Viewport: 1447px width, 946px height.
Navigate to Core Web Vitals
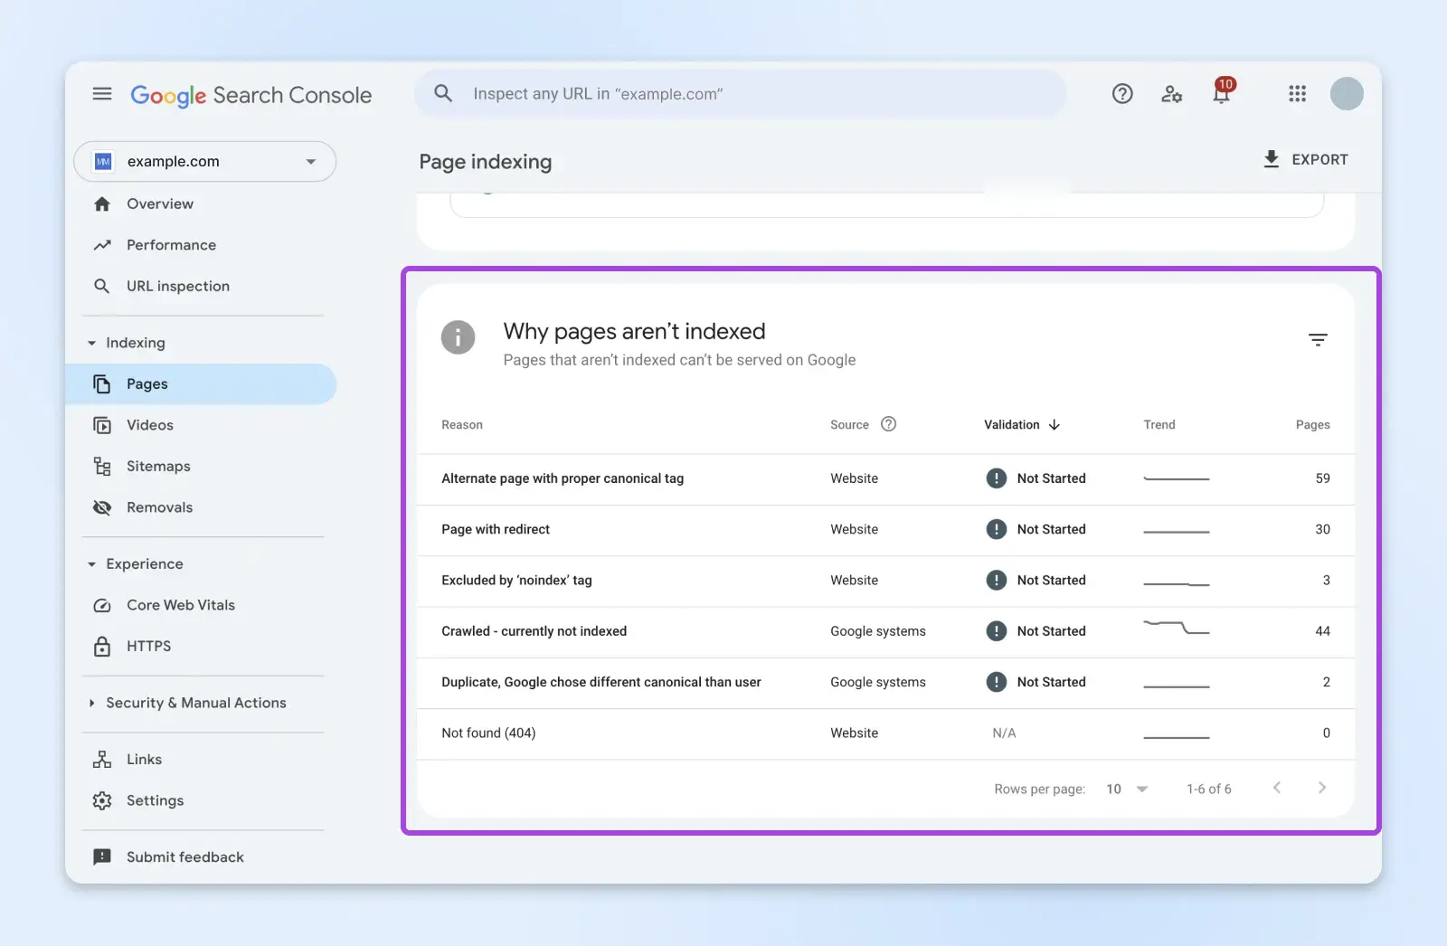coord(180,605)
